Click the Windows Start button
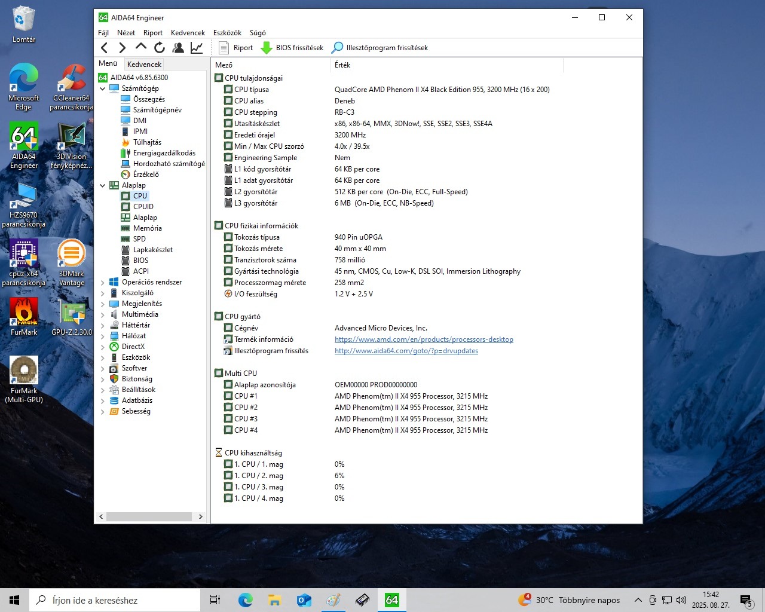The image size is (765, 612). pyautogui.click(x=14, y=600)
